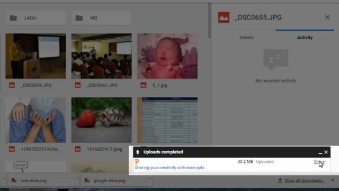This screenshot has width=339, height=191.
Task: Click the red image icon in details header
Action: coord(224,18)
